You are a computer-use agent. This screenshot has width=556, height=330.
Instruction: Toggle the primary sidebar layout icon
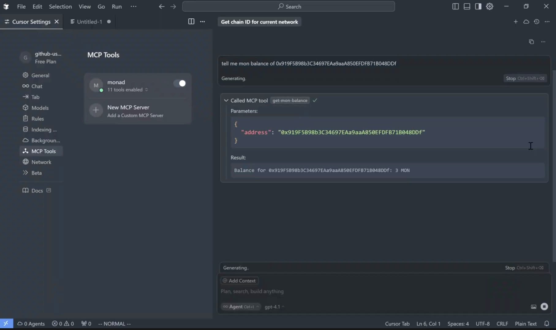[455, 6]
